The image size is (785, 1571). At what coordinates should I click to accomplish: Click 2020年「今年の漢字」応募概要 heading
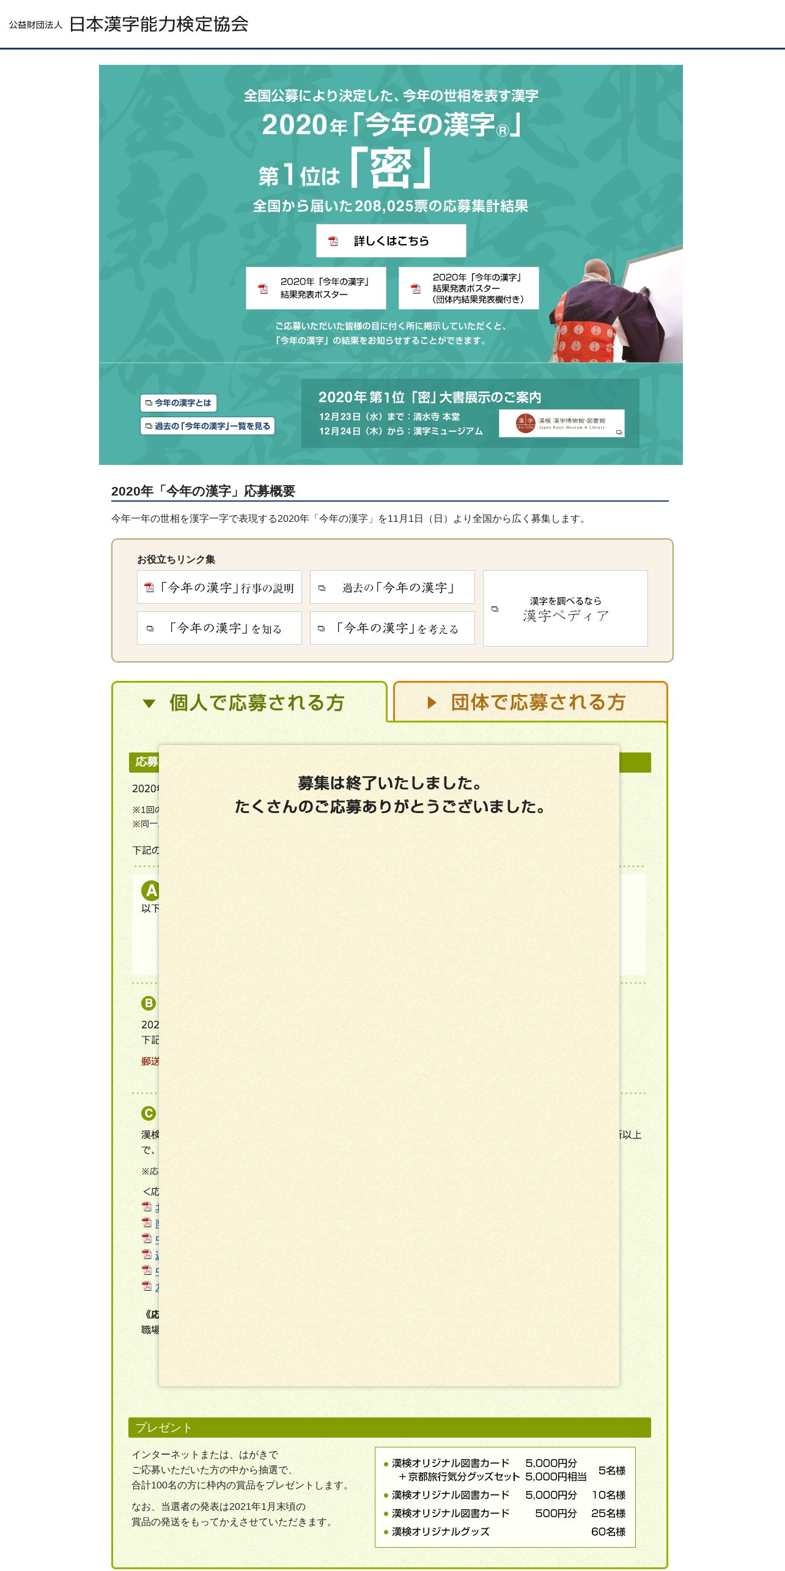[203, 491]
